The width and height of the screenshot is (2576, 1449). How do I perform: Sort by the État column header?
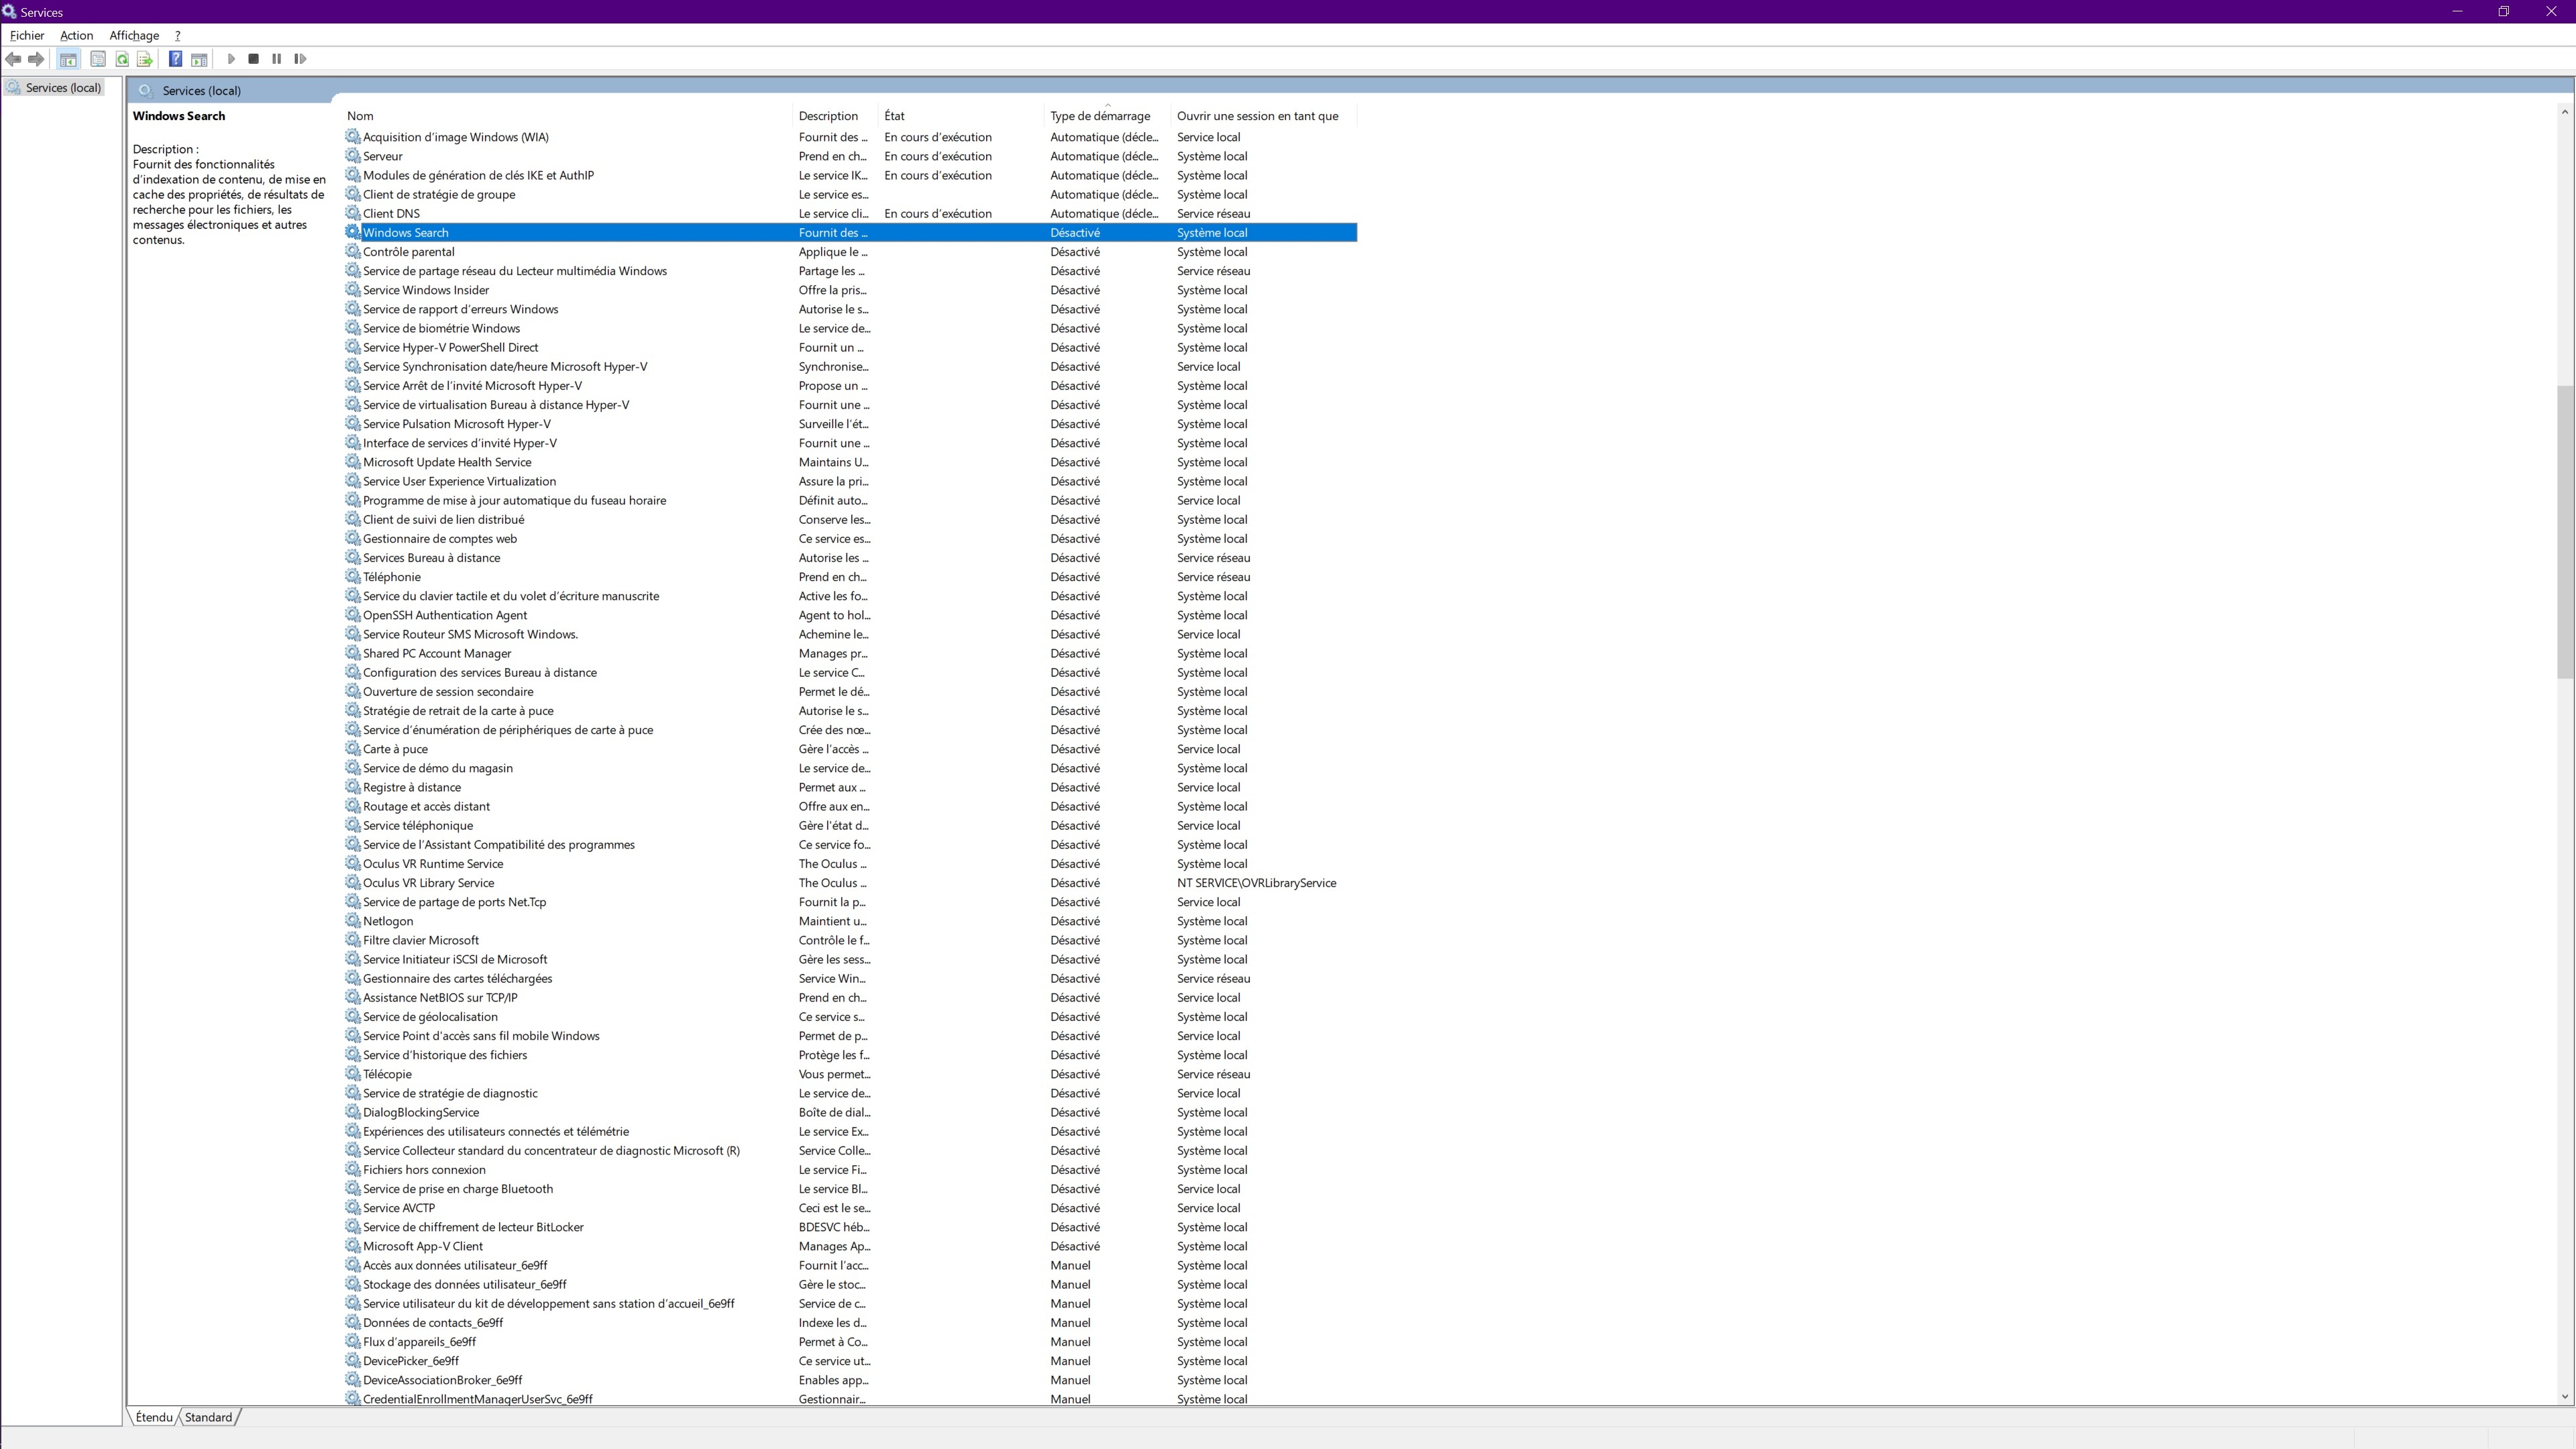(894, 116)
